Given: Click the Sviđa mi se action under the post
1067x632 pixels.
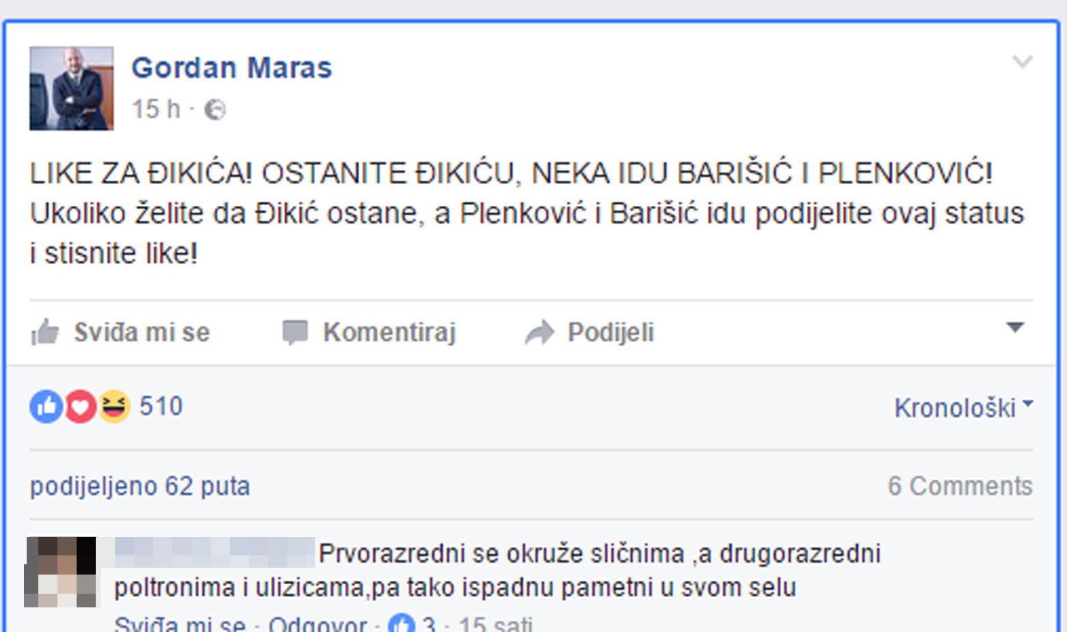Looking at the screenshot, I should coord(140,332).
